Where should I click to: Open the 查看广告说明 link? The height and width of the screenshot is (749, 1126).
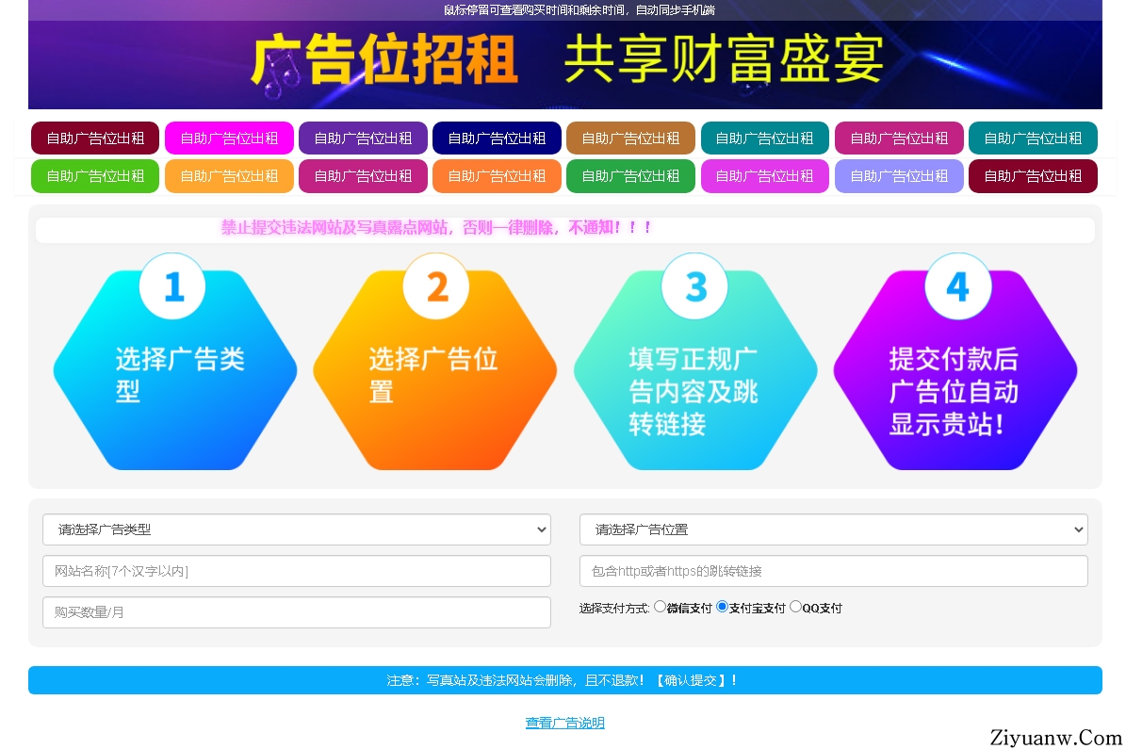click(564, 723)
